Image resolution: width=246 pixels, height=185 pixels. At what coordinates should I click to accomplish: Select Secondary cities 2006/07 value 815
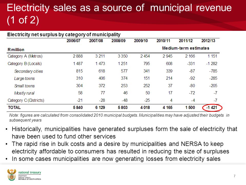[x=79, y=71]
